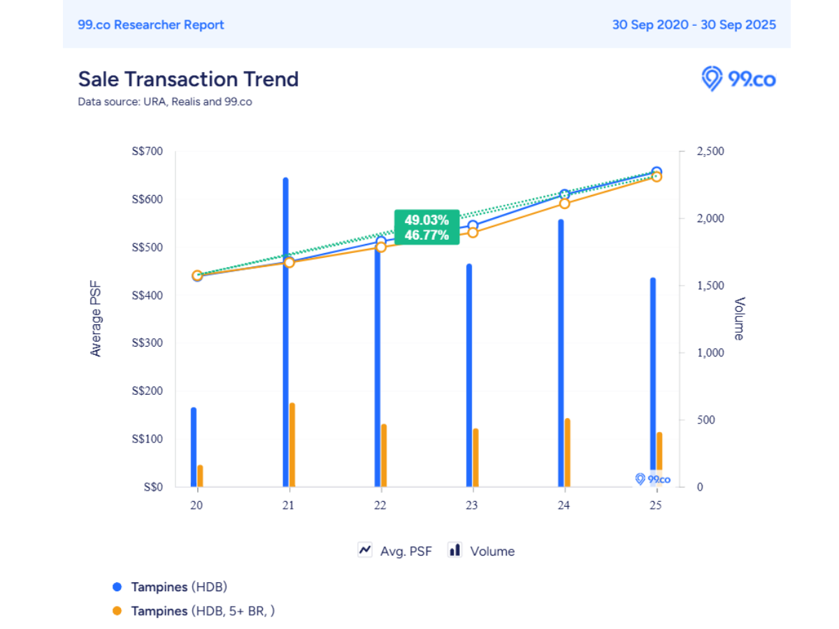Select the orange volume bar for year 21
The image size is (839, 629).
pyautogui.click(x=292, y=444)
